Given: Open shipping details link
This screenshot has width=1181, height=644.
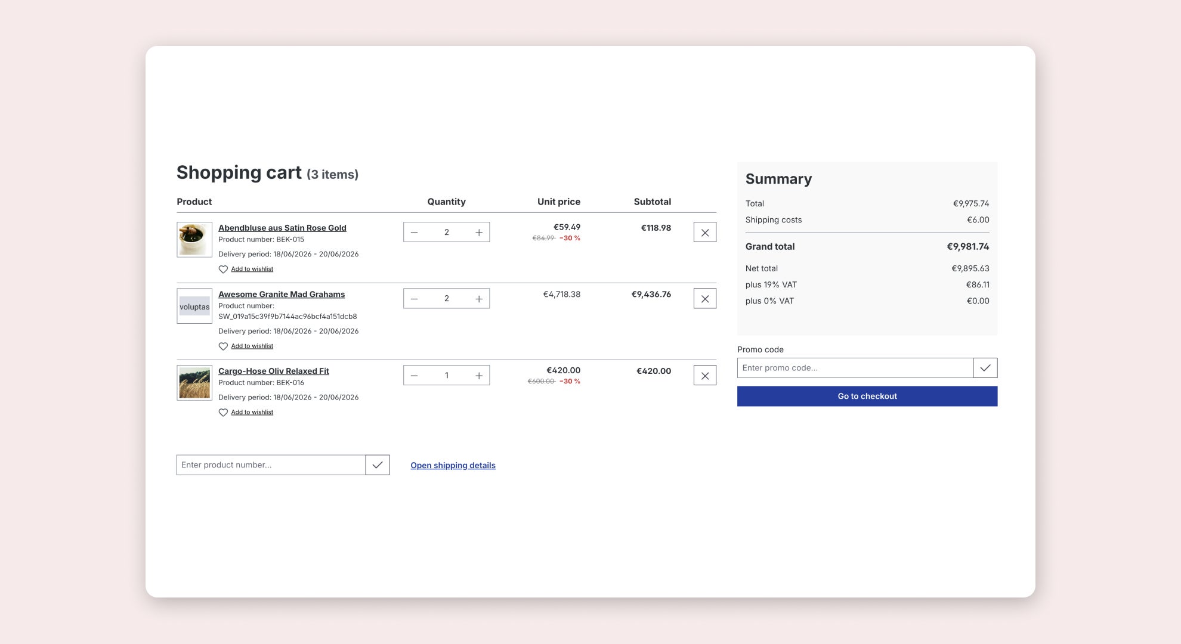Looking at the screenshot, I should tap(453, 465).
